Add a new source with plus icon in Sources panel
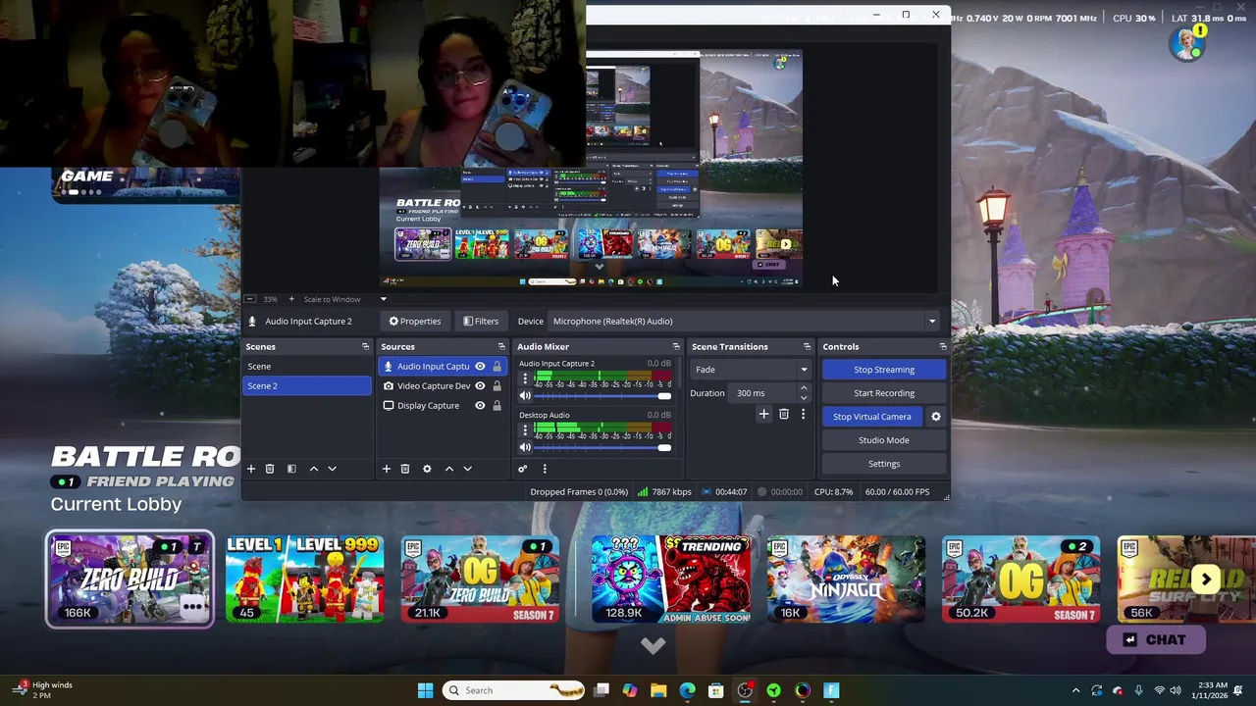This screenshot has width=1256, height=706. click(386, 469)
